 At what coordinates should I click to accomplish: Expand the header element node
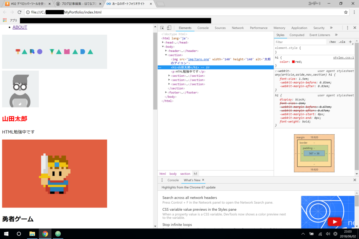pyautogui.click(x=166, y=51)
